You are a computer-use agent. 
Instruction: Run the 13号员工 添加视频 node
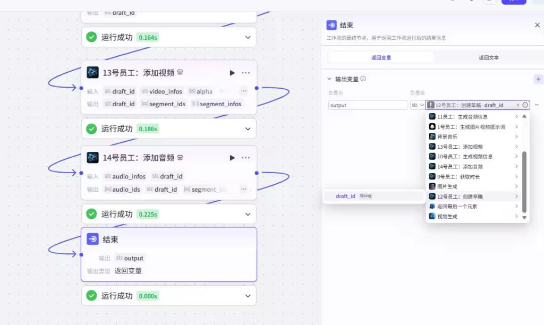pos(232,73)
